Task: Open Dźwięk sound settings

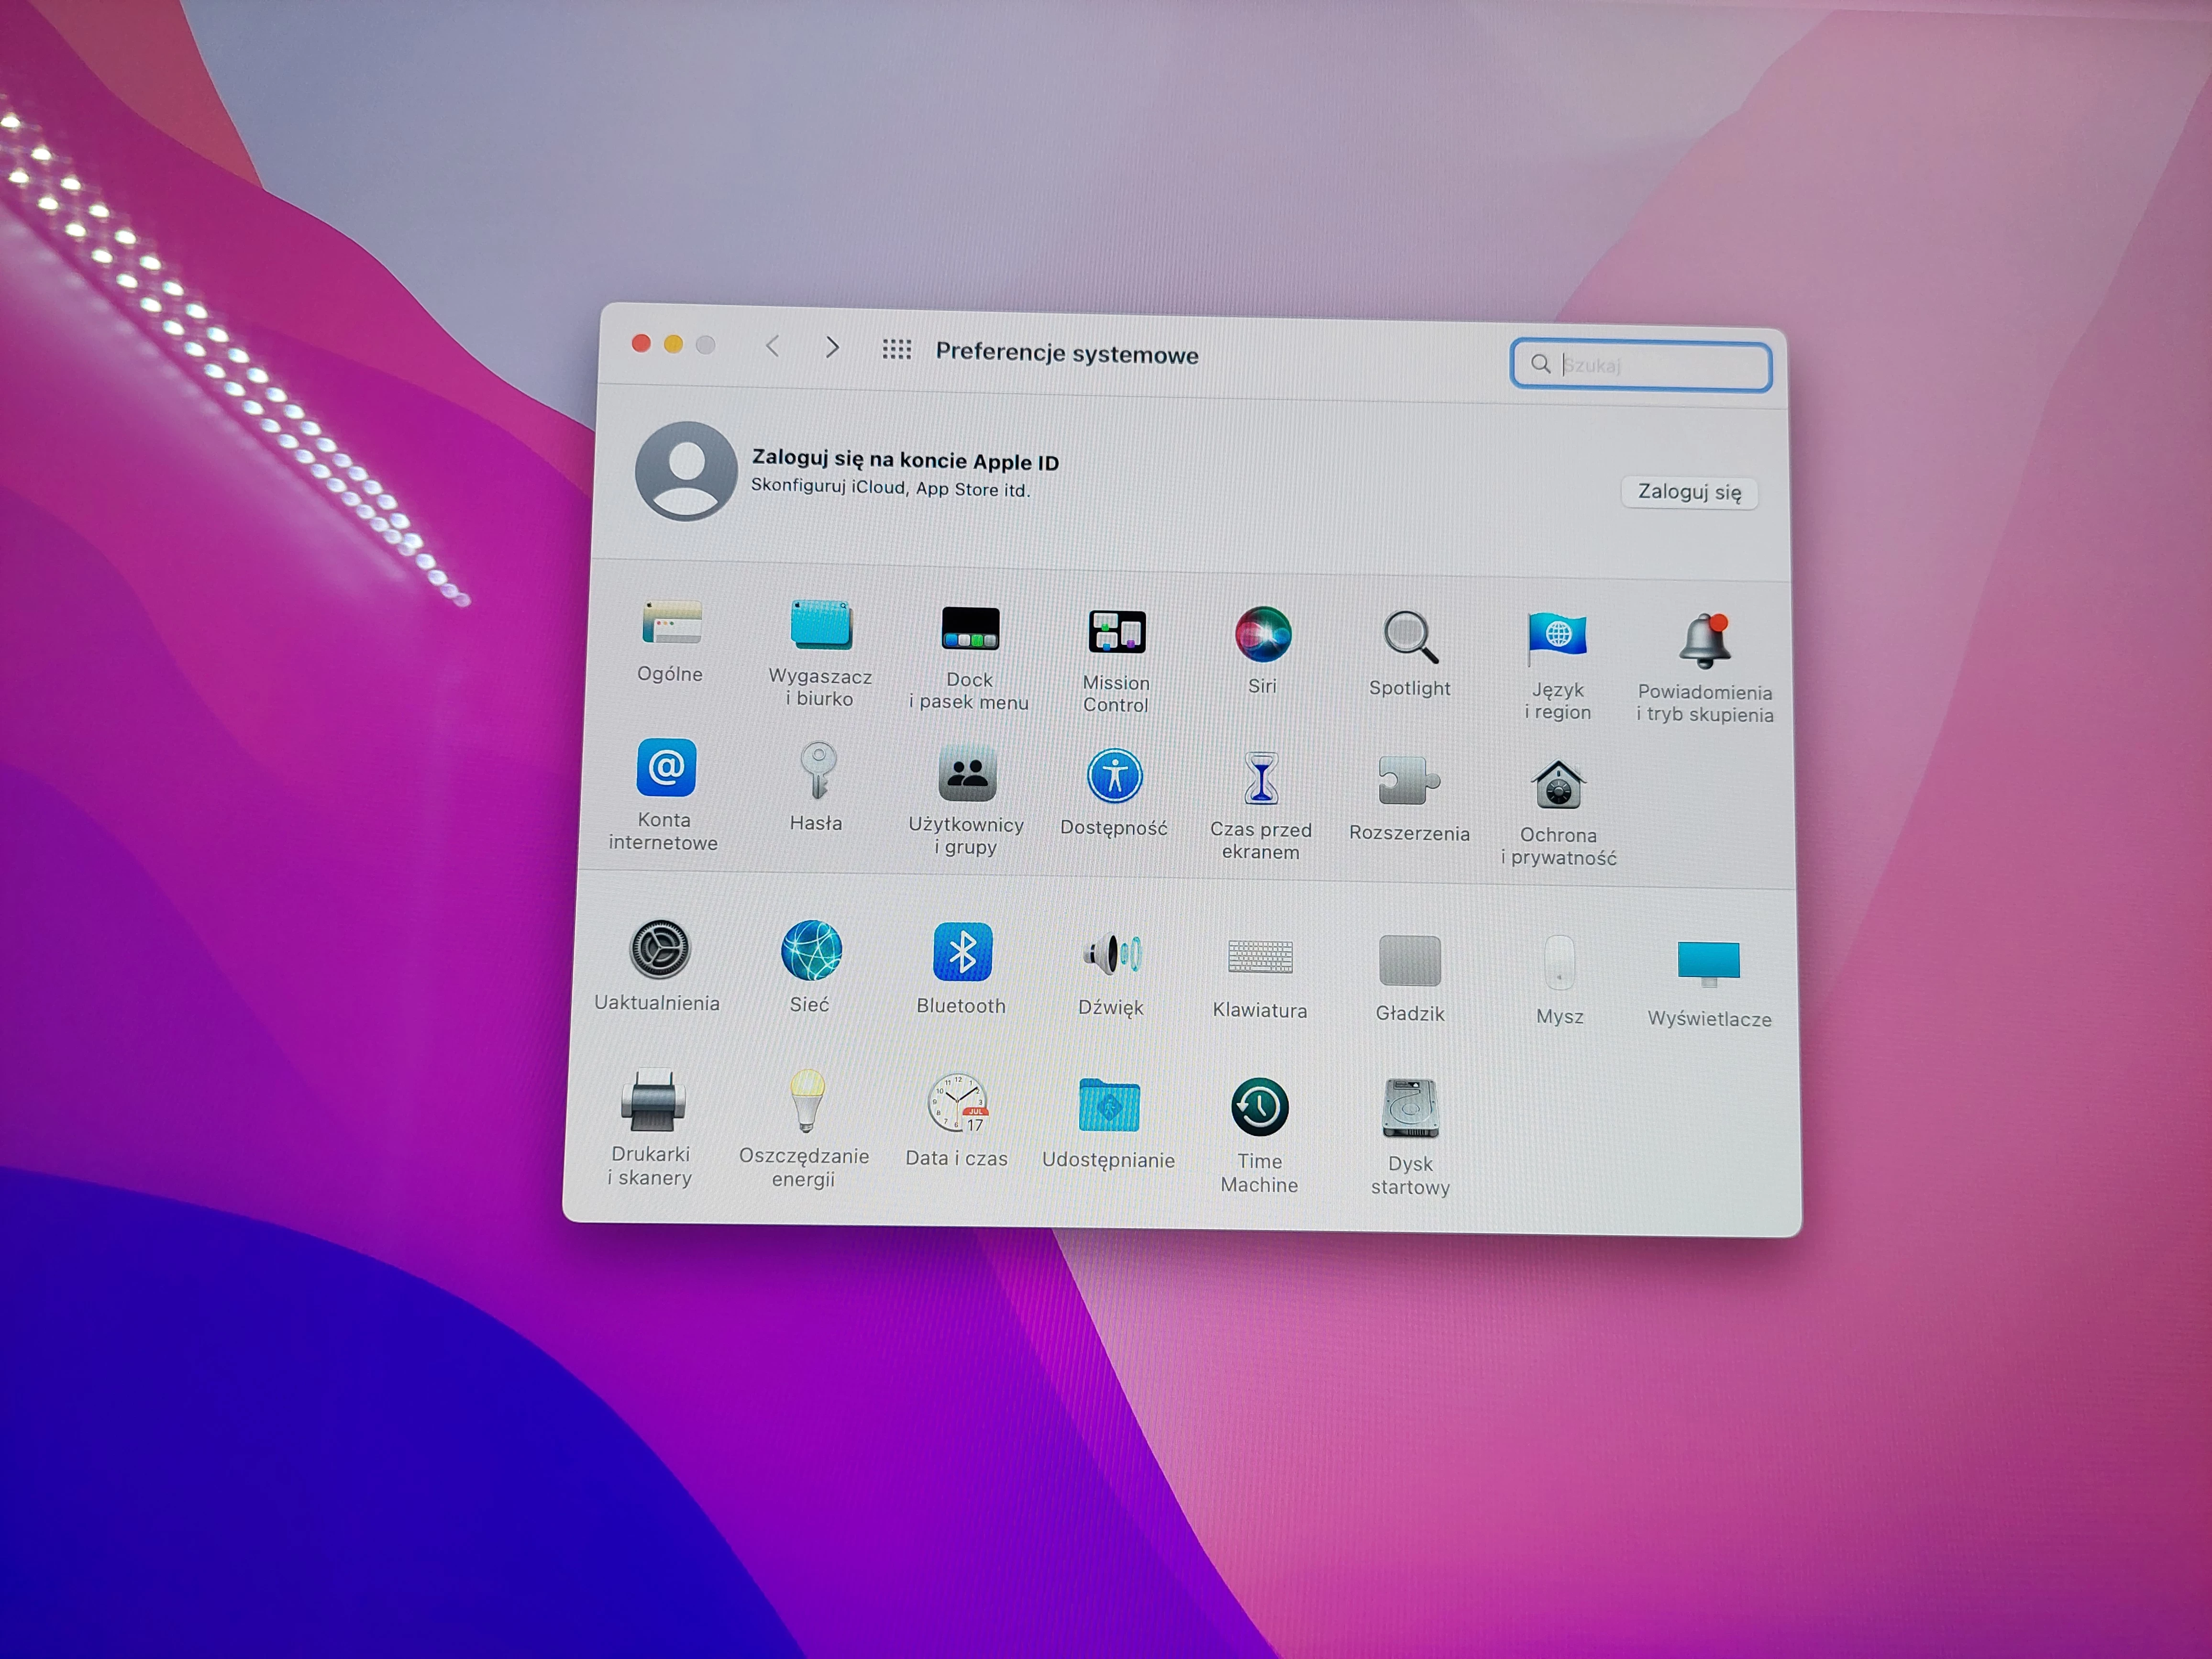Action: click(1112, 954)
